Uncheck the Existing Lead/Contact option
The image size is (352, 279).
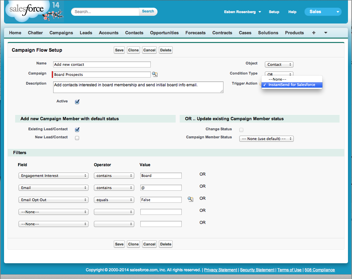pyautogui.click(x=77, y=129)
